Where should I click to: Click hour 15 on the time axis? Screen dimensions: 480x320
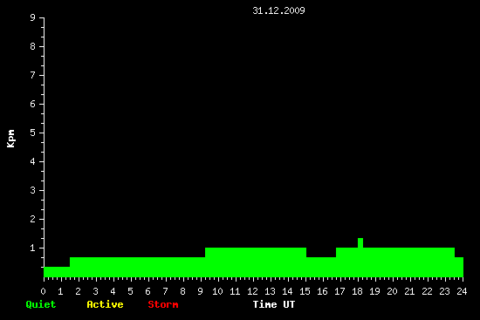pos(305,291)
